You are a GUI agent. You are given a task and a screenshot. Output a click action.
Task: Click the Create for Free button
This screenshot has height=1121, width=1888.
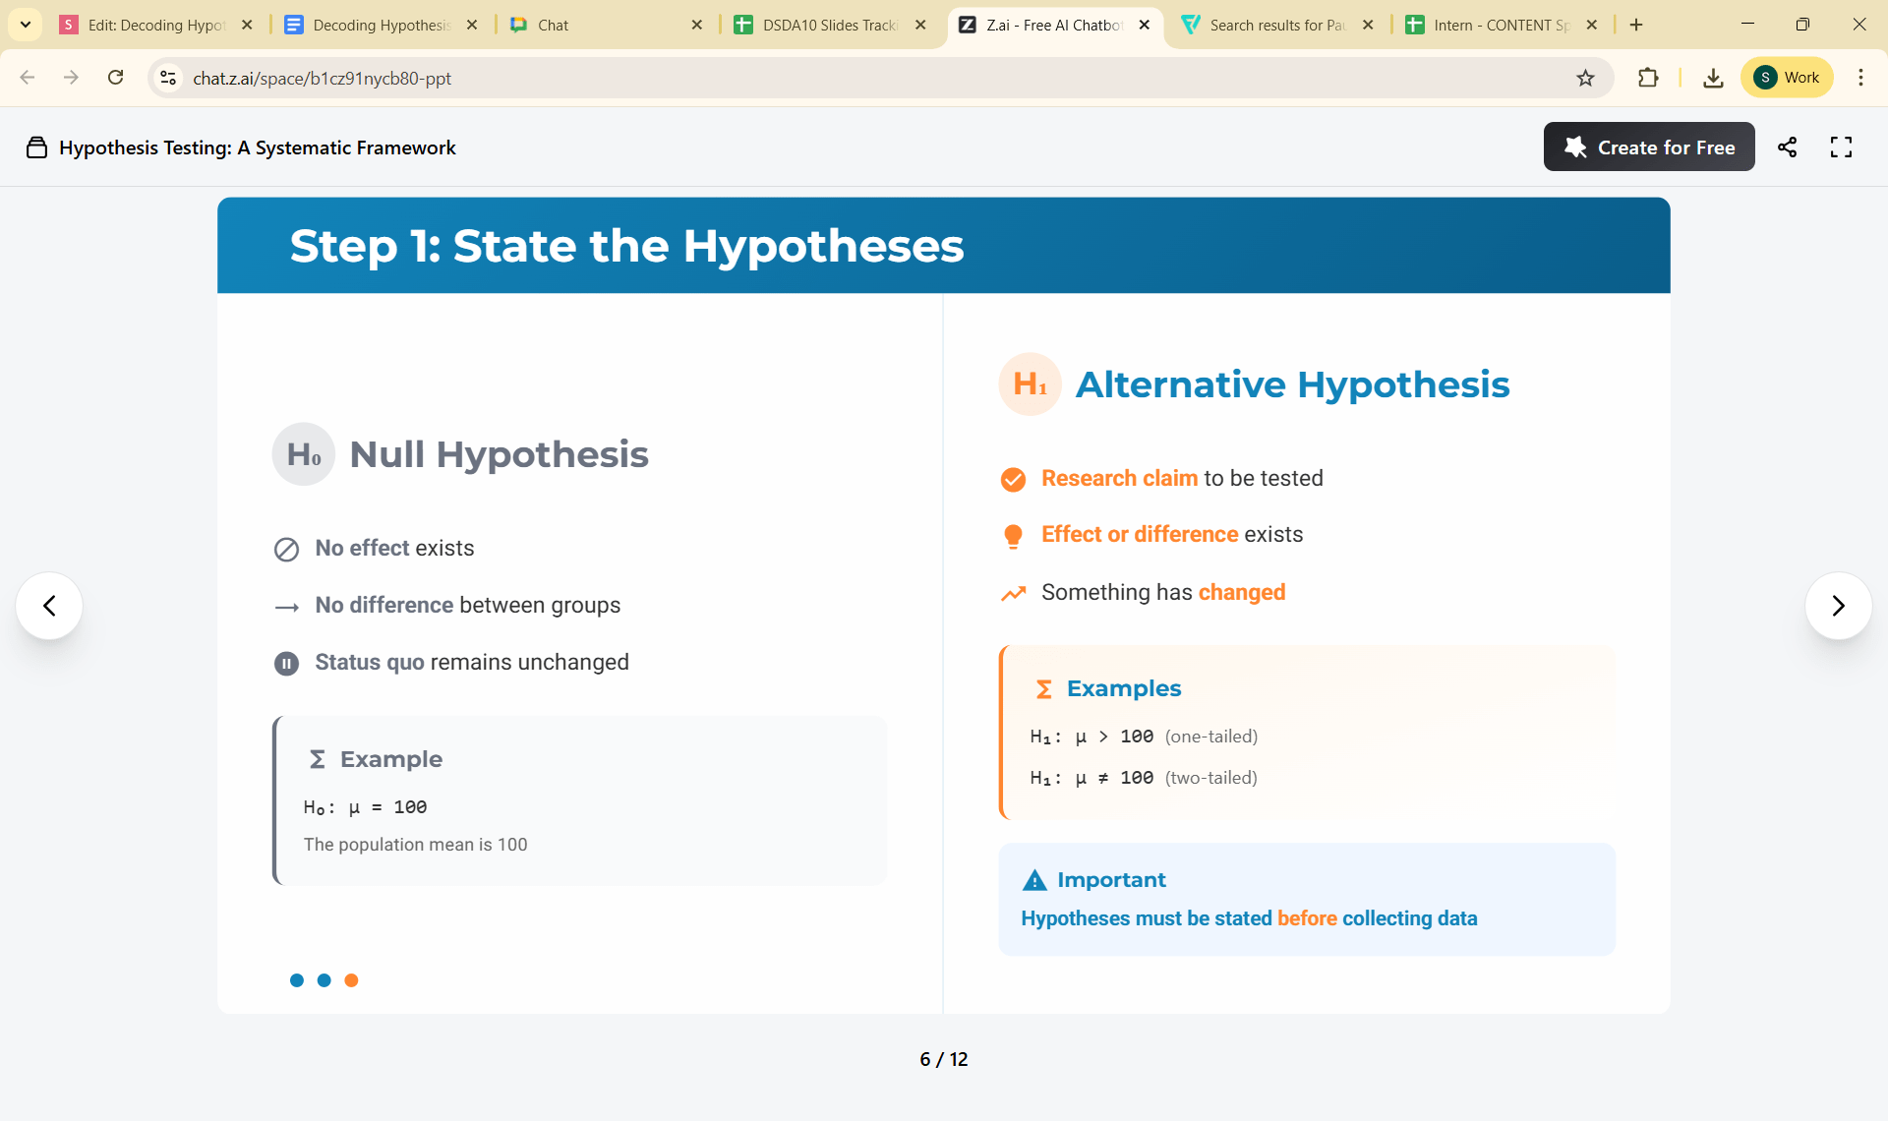pos(1648,147)
